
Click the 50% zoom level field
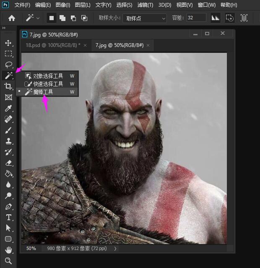pos(31,248)
